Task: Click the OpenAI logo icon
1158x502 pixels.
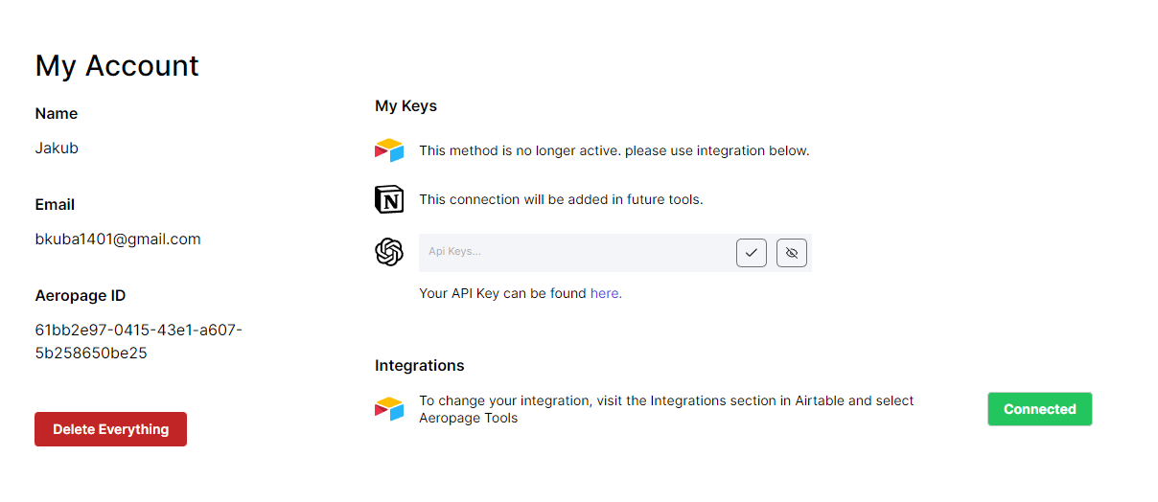Action: 389,252
